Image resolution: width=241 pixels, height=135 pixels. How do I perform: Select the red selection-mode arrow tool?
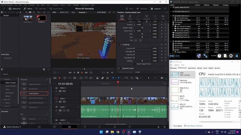click(59, 78)
